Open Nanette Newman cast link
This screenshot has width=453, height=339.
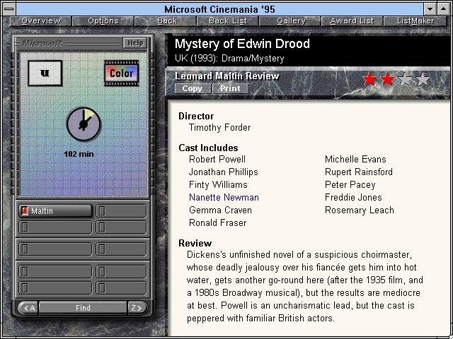tap(224, 198)
